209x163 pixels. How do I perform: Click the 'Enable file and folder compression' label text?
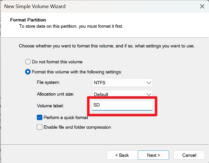(77, 127)
